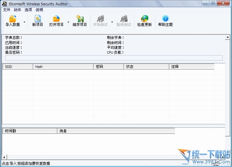
Task: Sort by the SSID column header
Action: coord(18,67)
